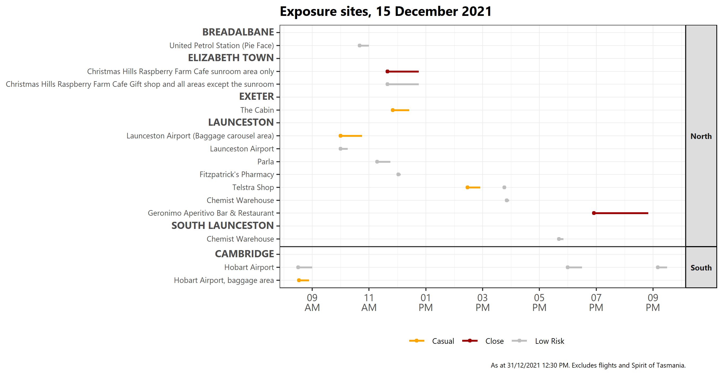Click the Close legend marker

tap(470, 341)
